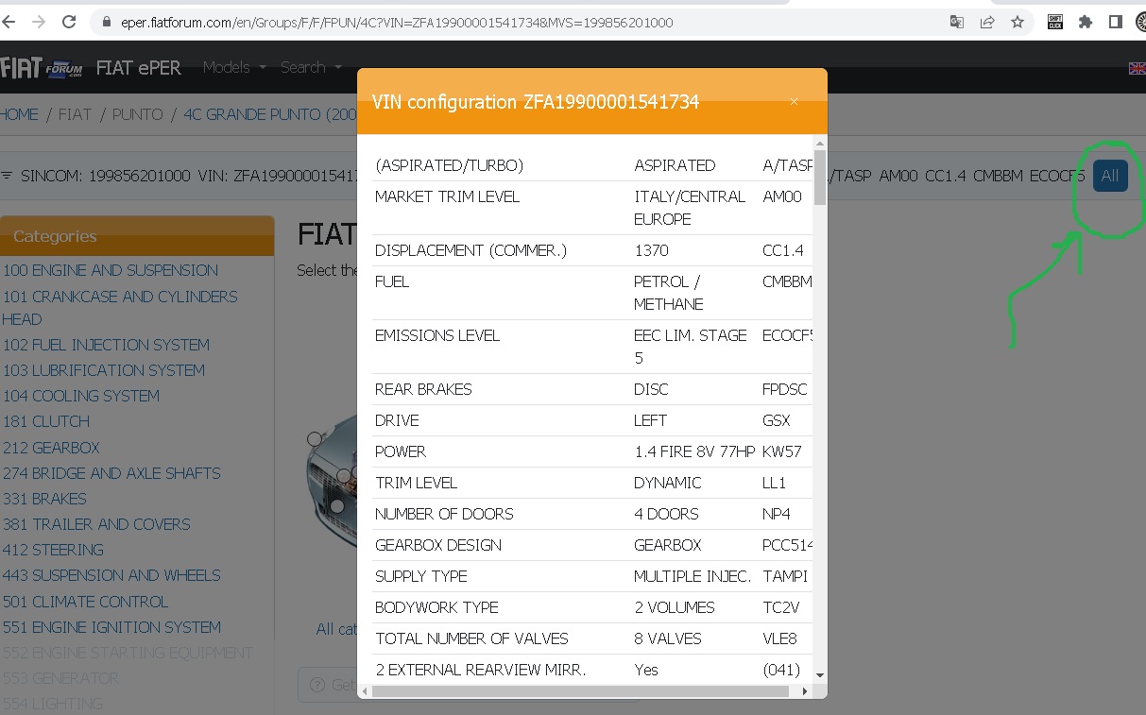Go to 4C Grande Punto breadcrumb
Image resolution: width=1146 pixels, height=715 pixels.
click(269, 114)
